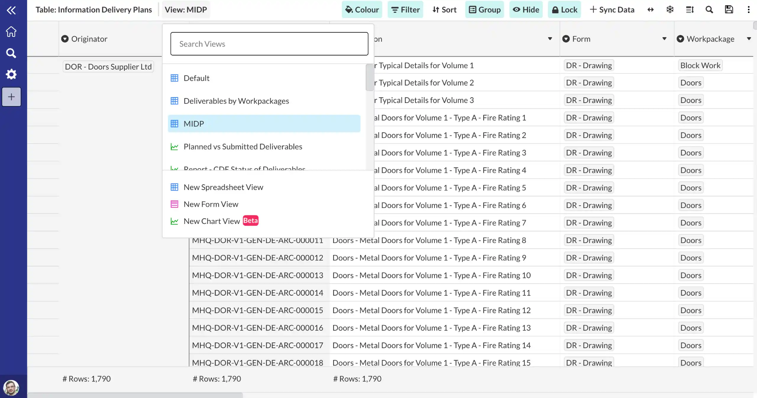Toggle view locking with the Lock button
Image resolution: width=757 pixels, height=398 pixels.
(x=564, y=9)
